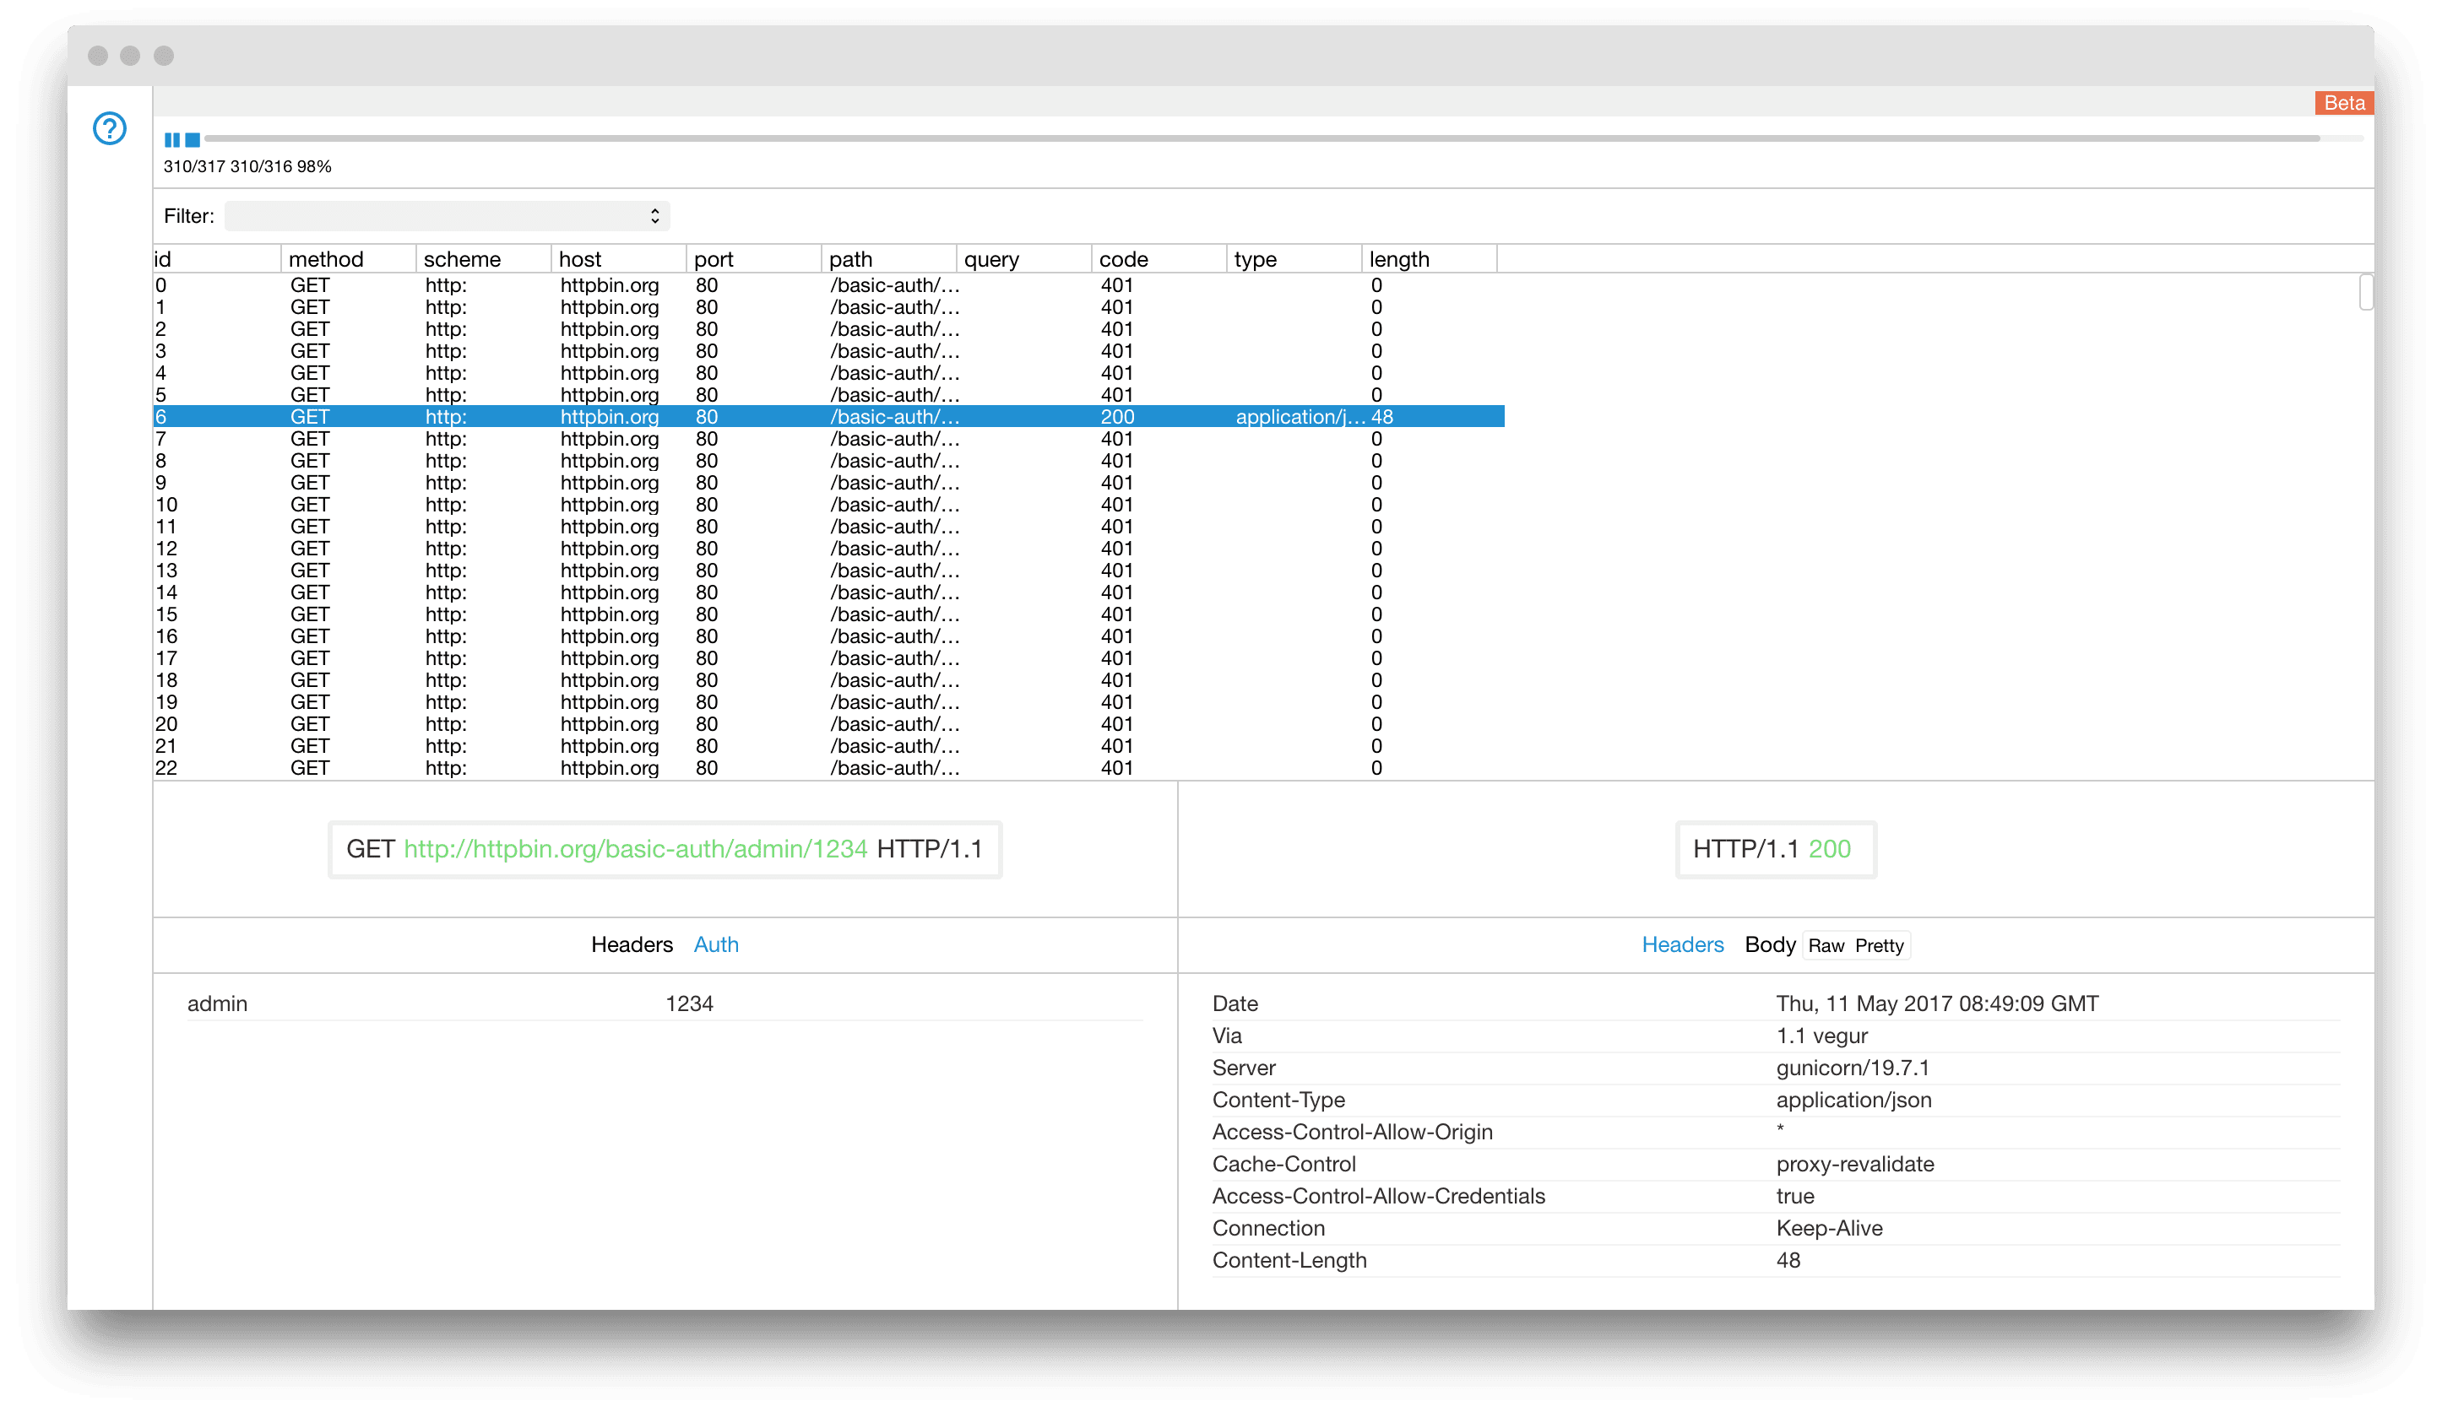
Task: Sort by the path column header
Action: pos(888,258)
